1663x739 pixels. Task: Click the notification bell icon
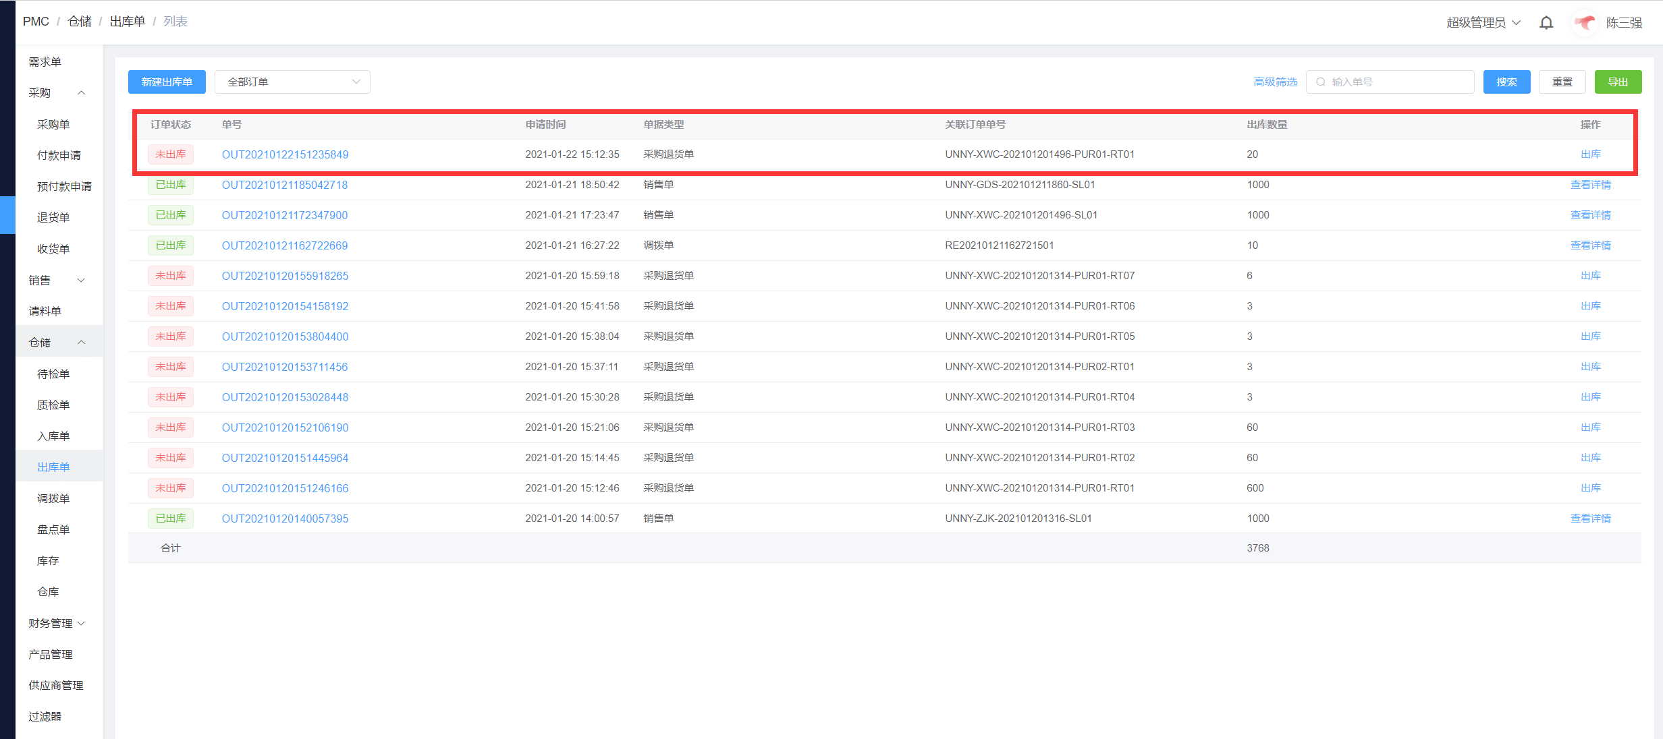1546,23
